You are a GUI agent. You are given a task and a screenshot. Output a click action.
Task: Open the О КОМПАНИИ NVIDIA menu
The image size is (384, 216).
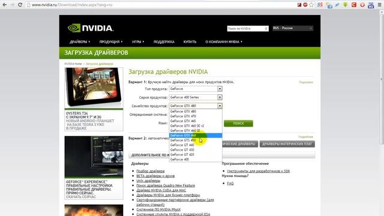click(224, 42)
